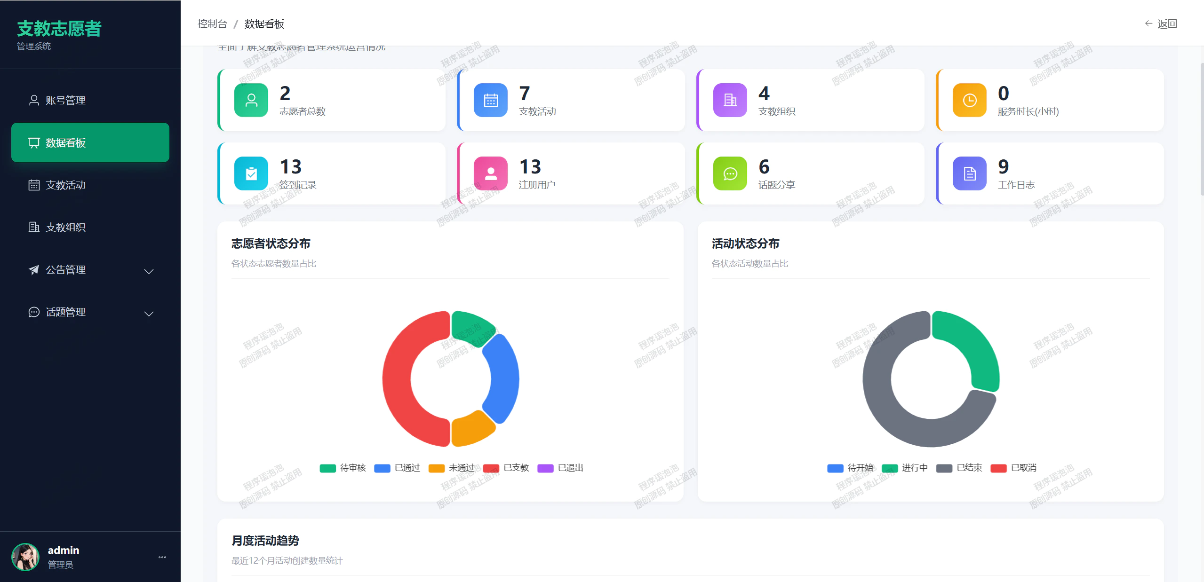The height and width of the screenshot is (582, 1204).
Task: Click the 返回 back button
Action: pos(1161,24)
